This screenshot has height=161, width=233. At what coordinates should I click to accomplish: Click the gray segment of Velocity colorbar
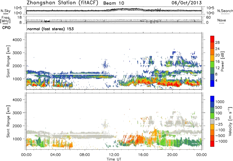(x=212, y=121)
